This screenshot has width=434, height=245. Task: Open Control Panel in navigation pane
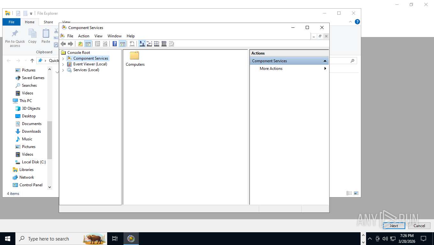pos(31,185)
